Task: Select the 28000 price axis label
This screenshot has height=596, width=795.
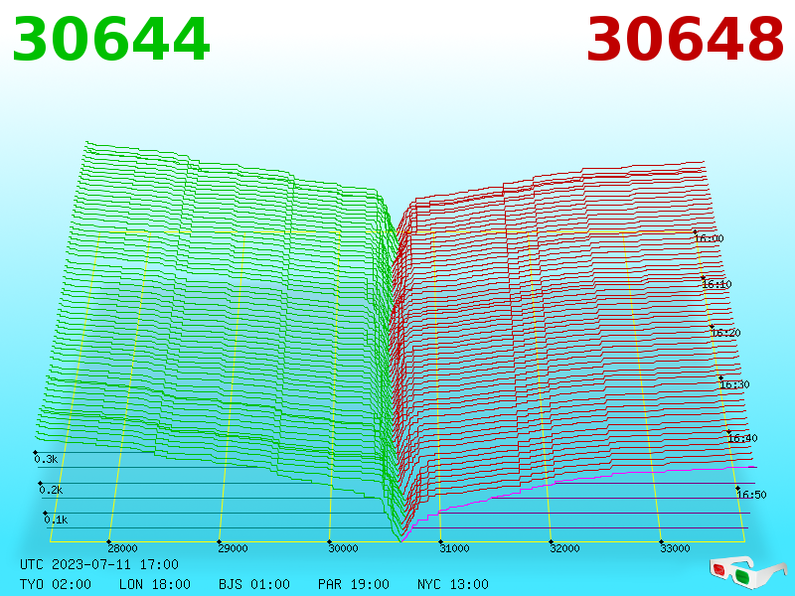Action: pos(122,548)
